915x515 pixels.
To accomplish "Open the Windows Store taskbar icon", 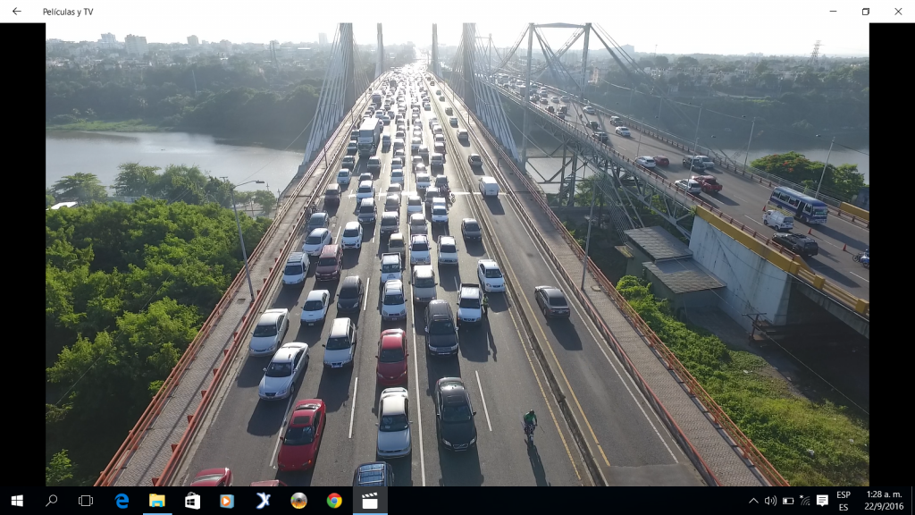I will tap(192, 501).
